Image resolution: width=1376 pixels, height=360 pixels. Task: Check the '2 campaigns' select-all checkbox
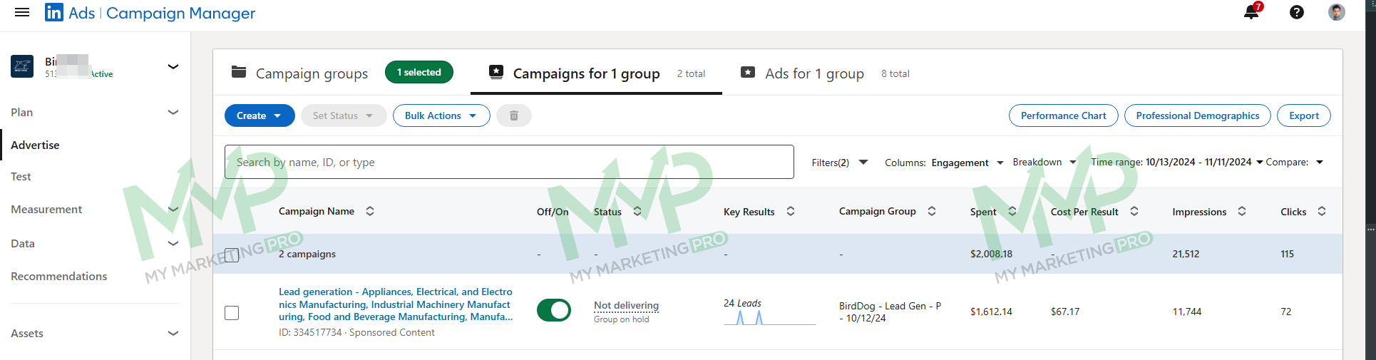[x=232, y=255]
